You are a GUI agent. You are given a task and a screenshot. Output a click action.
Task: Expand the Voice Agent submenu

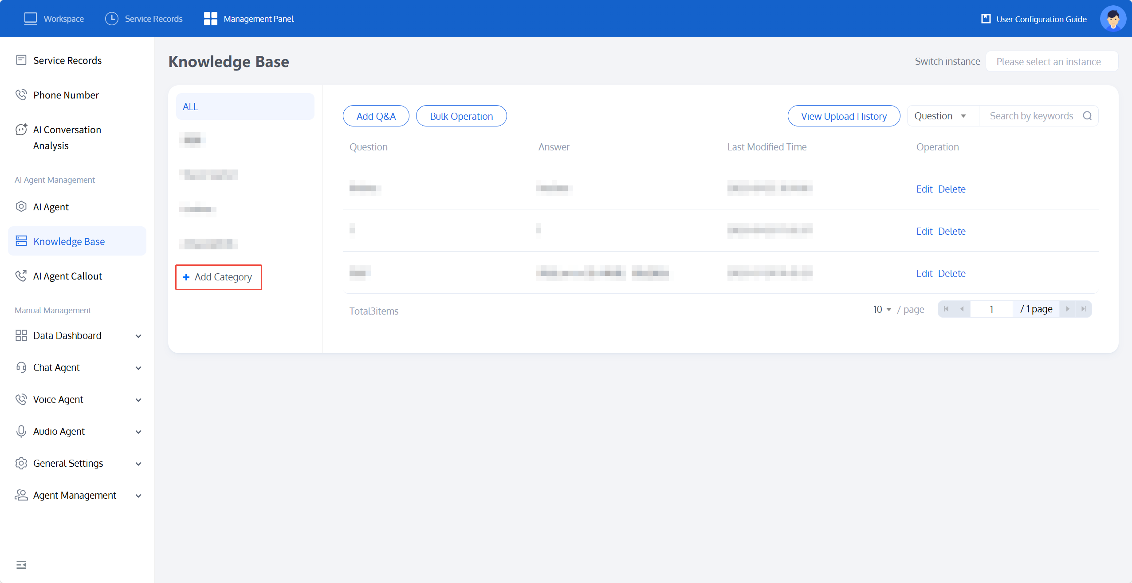point(138,400)
